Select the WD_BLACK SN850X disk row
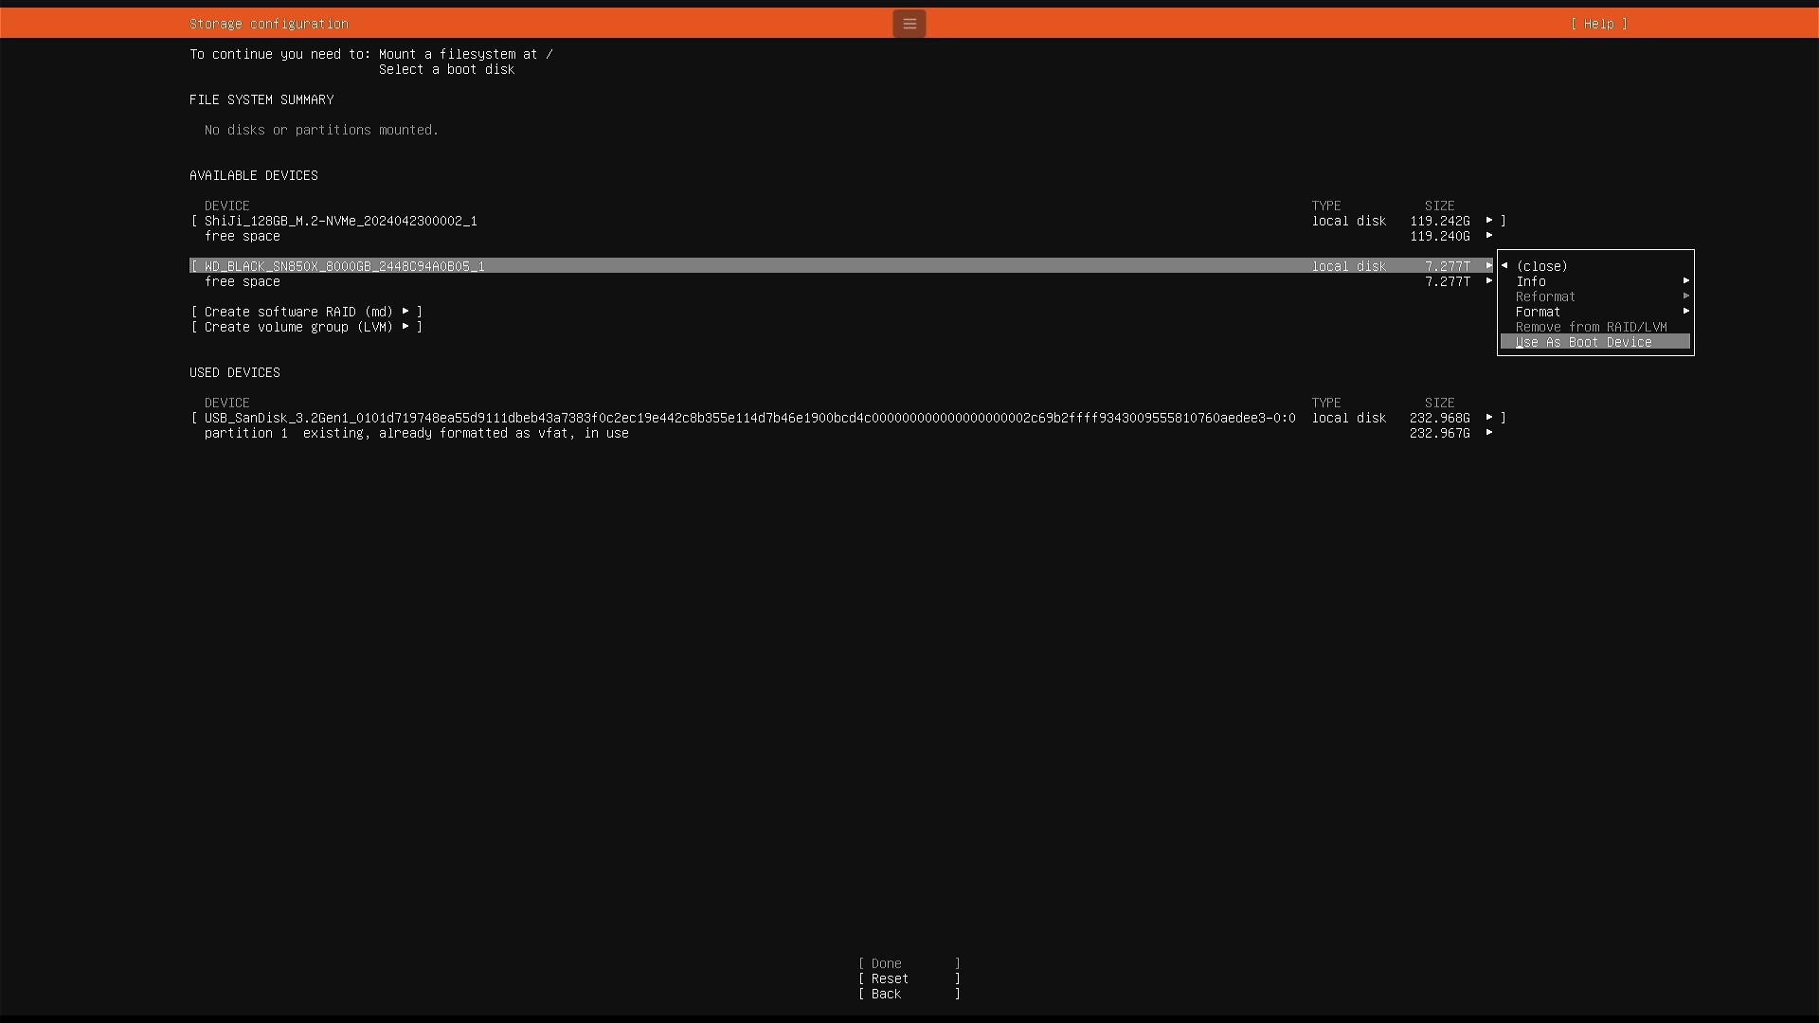Viewport: 1819px width, 1023px height. [x=344, y=266]
